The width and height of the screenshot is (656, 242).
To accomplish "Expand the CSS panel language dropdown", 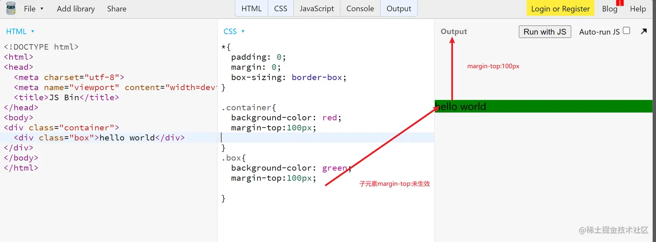I will (234, 32).
